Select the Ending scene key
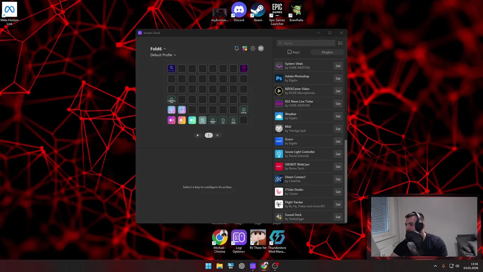 [x=243, y=110]
